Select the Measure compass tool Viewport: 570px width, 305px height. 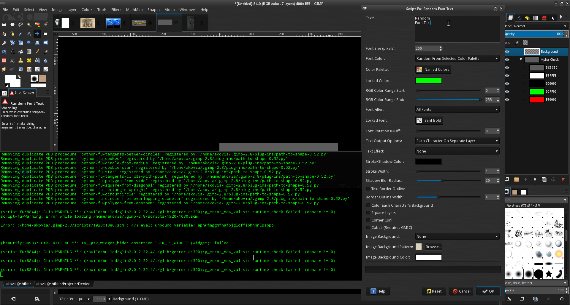[29, 34]
